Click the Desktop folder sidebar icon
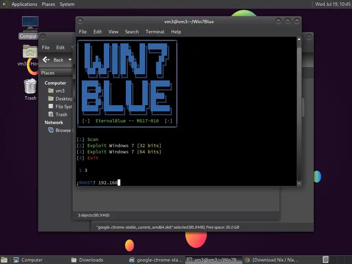 (51, 99)
